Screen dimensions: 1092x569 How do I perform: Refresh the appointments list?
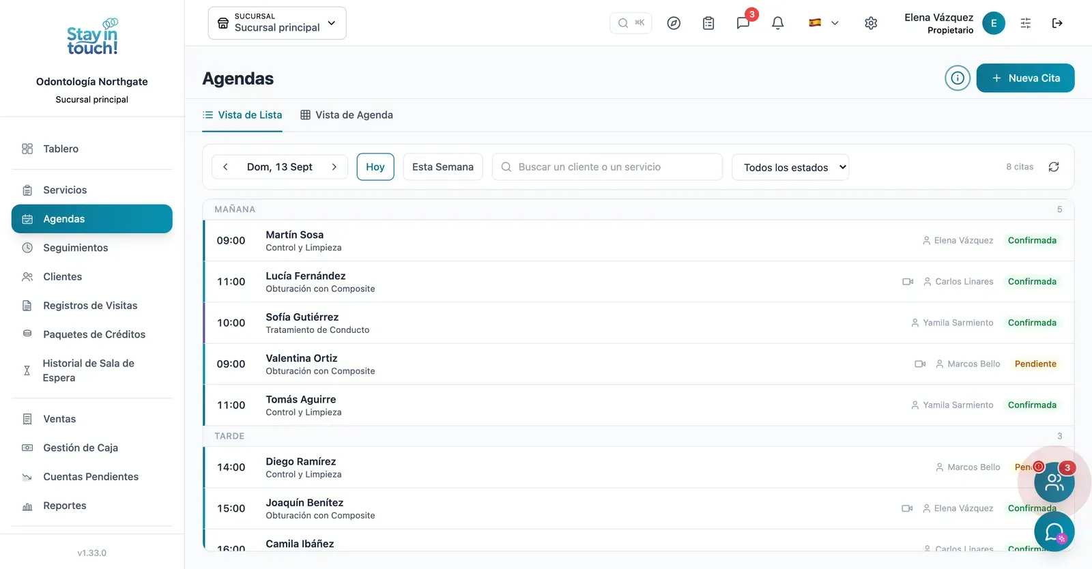tap(1054, 167)
